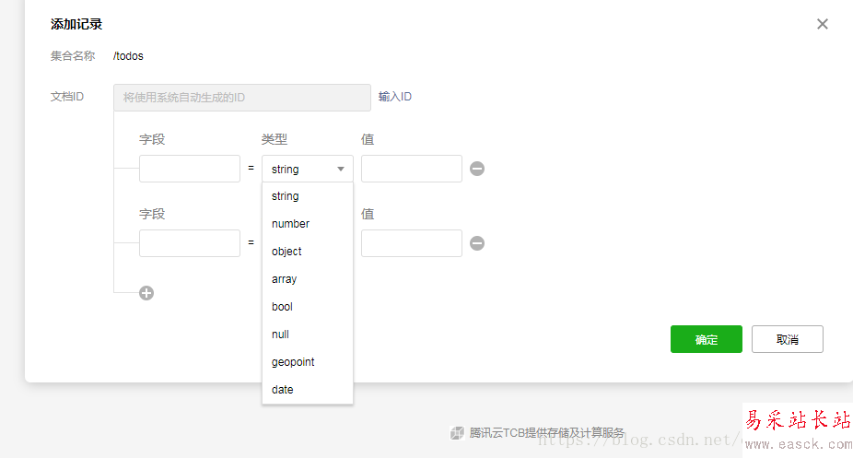Screen dimensions: 853x458
Task: Focus the first value input box
Action: point(412,169)
